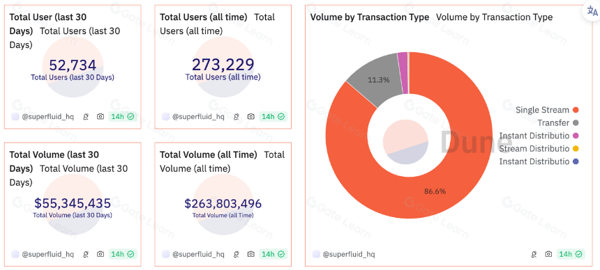
Task: Click the query alert icon on the Total User (last 30 Days) card
Action: pyautogui.click(x=86, y=116)
